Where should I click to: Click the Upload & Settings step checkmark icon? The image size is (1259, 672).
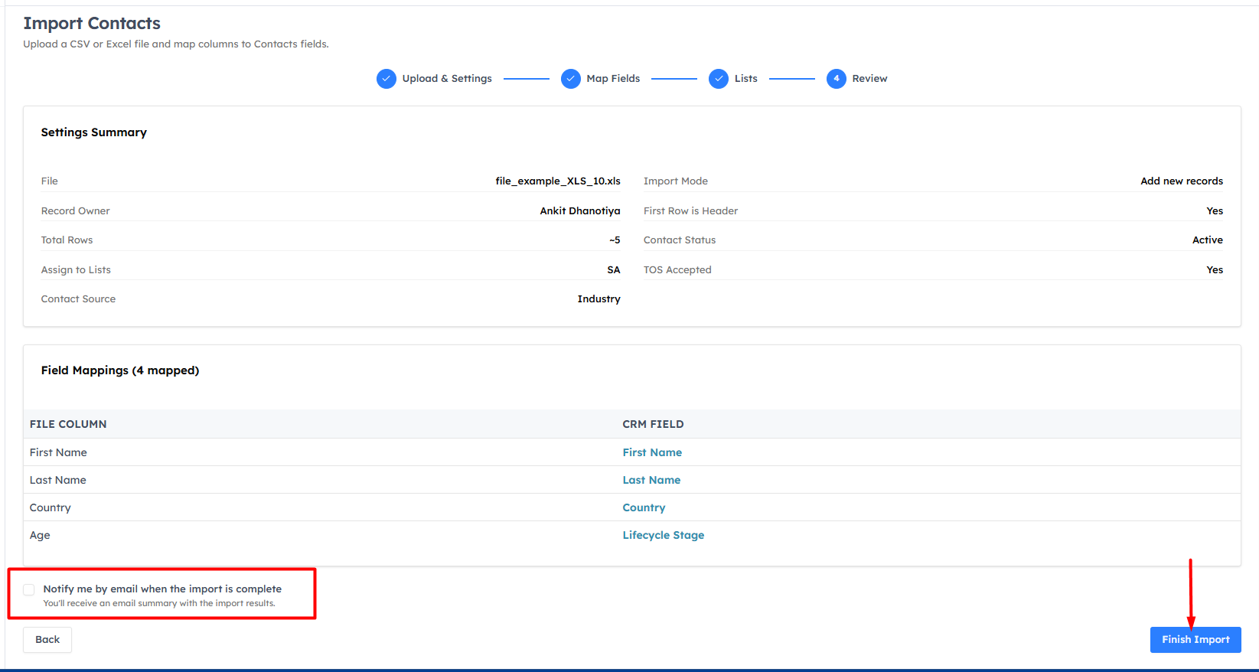click(387, 79)
